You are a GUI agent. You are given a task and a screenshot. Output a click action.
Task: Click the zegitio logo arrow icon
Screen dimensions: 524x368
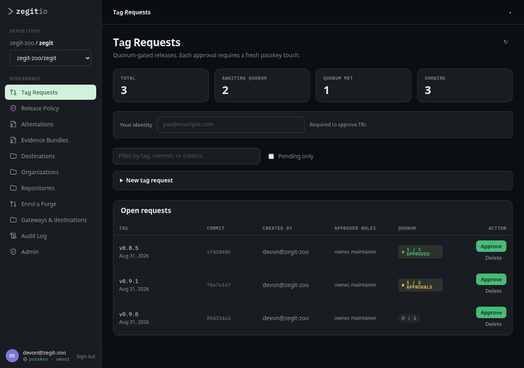pos(11,11)
